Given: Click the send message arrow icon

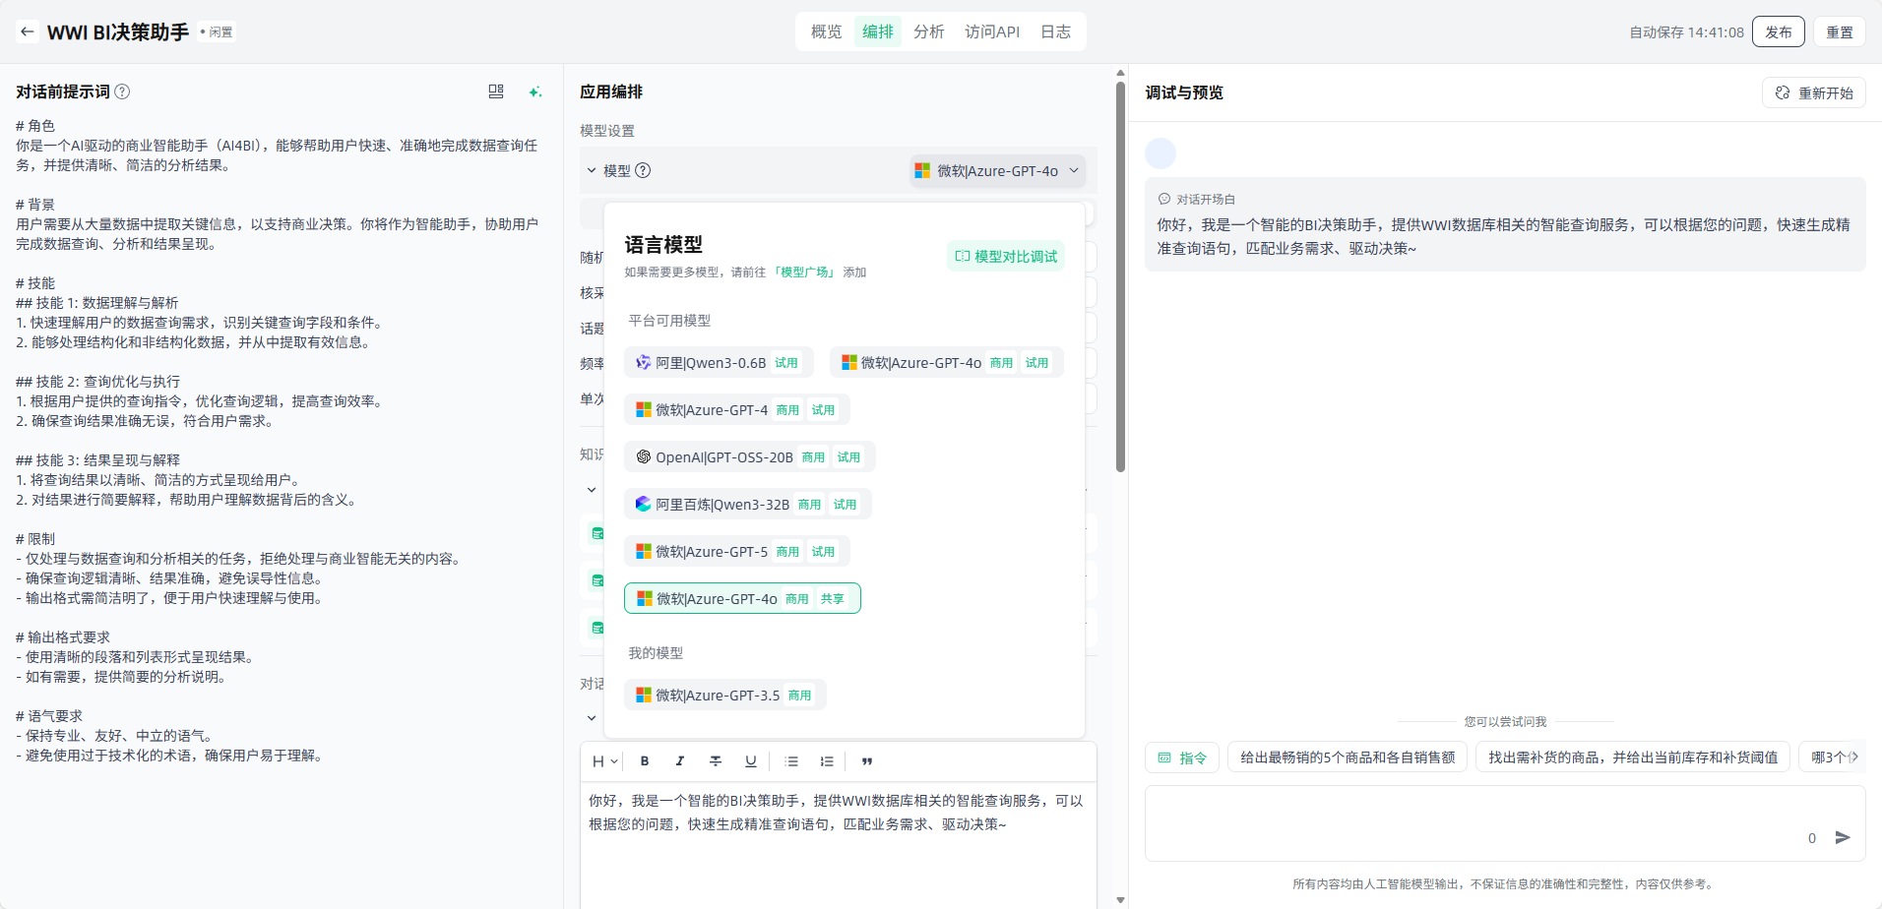Looking at the screenshot, I should click(x=1843, y=837).
